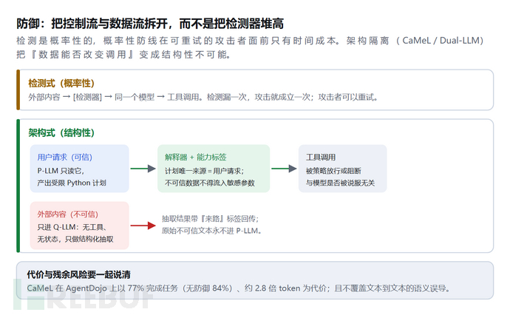Click the green accent bar of 架构式 card

tap(18, 186)
